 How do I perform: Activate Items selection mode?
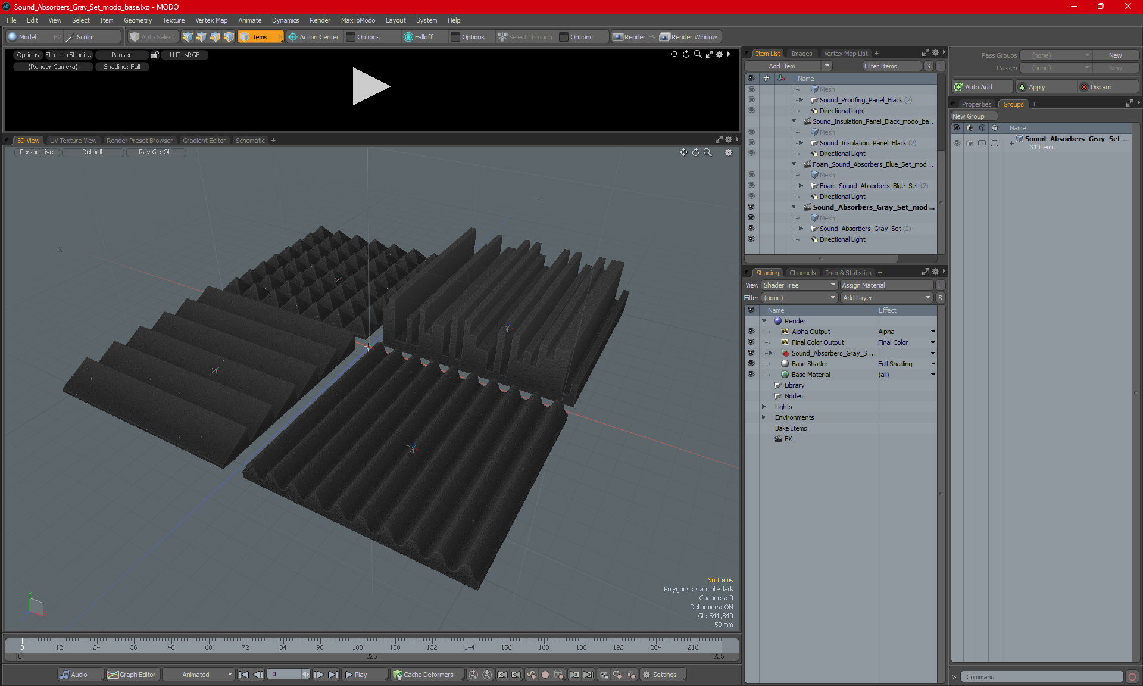tap(260, 37)
